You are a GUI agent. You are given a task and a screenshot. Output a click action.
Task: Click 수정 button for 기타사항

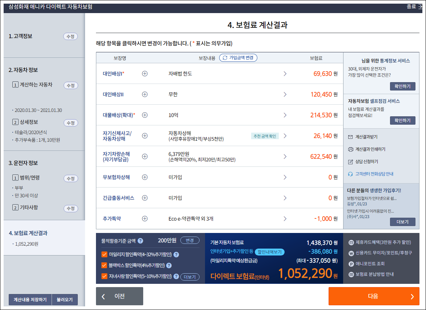[x=71, y=208]
